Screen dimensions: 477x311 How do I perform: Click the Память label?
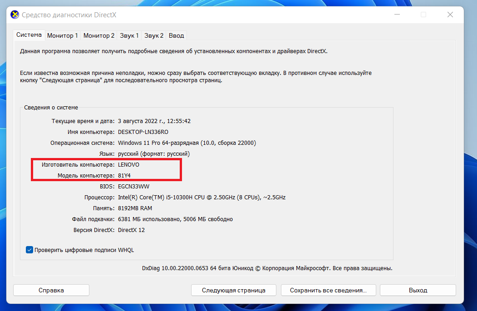pyautogui.click(x=104, y=208)
